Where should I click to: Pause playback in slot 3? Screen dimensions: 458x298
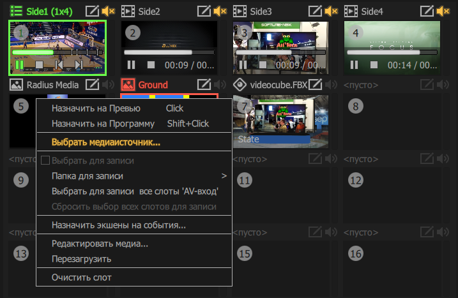[243, 64]
